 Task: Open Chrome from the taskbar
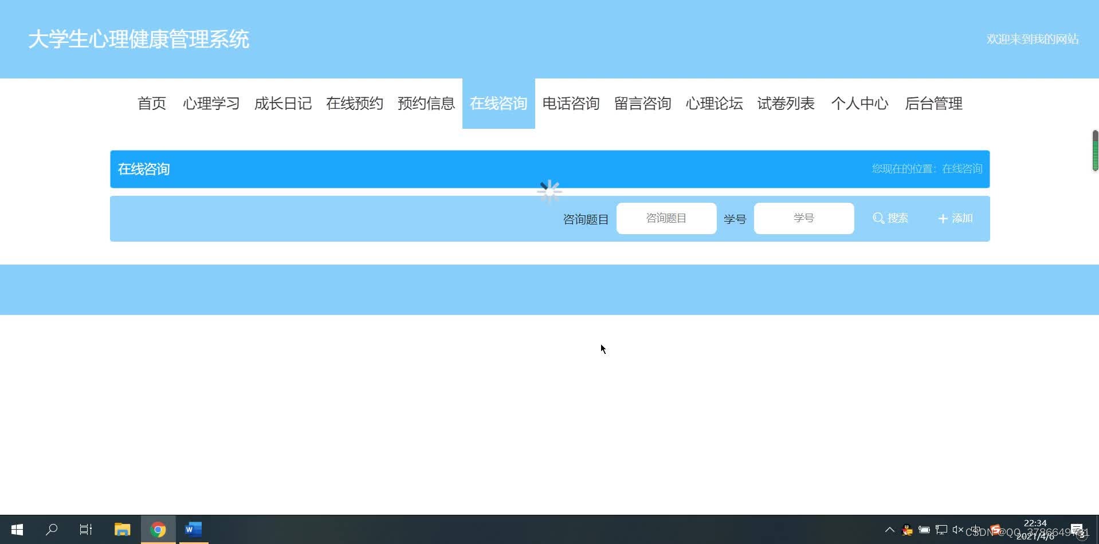(158, 529)
